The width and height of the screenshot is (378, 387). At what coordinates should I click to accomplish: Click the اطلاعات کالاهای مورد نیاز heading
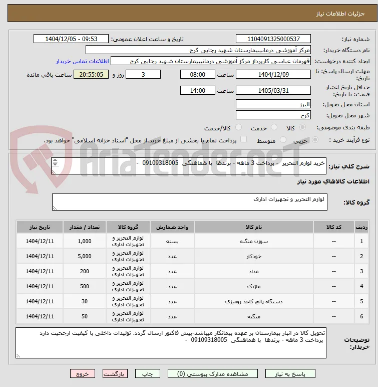pyautogui.click(x=333, y=181)
